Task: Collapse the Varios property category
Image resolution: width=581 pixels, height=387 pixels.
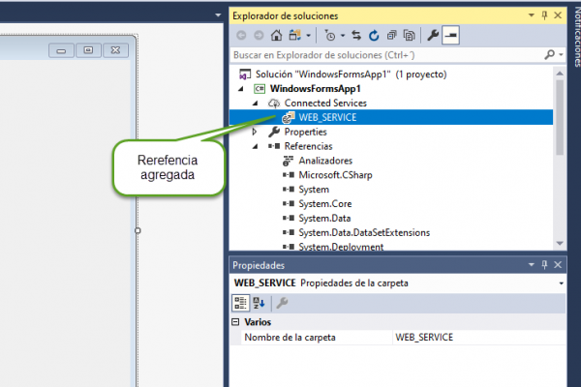Action: (237, 321)
